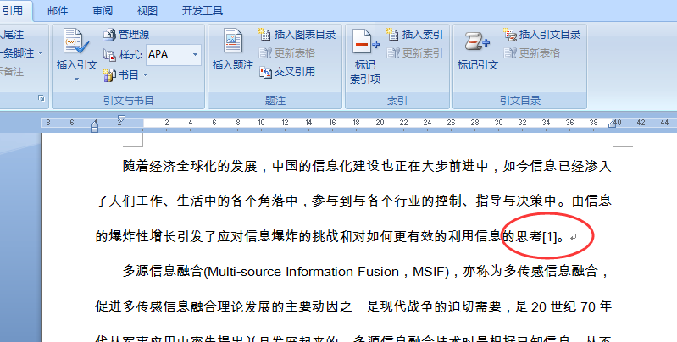Image resolution: width=677 pixels, height=342 pixels.
Task: Switch to the 视图 tab
Action: pos(147,11)
